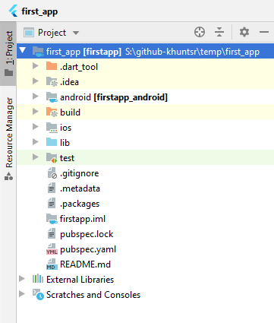Image resolution: width=274 pixels, height=323 pixels.
Task: Click the .metadata file icon
Action: 52,188
